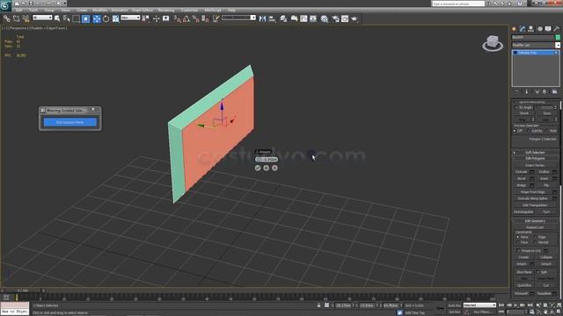The image size is (563, 316).
Task: Open the 3ds Max application menu logo
Action: [x=5, y=5]
